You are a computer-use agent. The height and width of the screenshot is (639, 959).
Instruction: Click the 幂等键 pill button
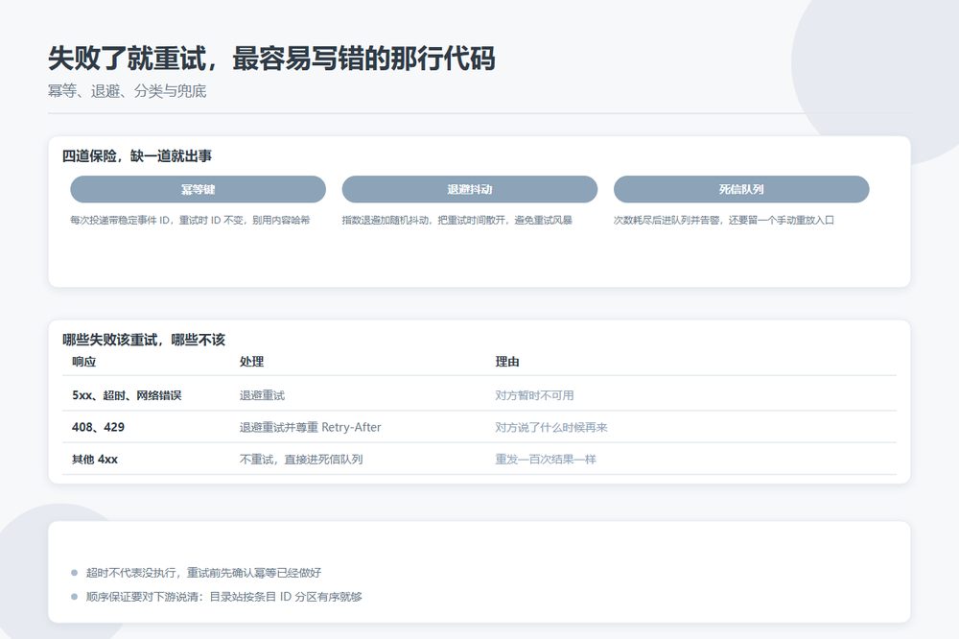(x=198, y=189)
